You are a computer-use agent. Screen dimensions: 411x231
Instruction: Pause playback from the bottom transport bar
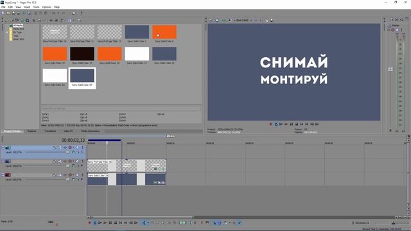[110, 223]
